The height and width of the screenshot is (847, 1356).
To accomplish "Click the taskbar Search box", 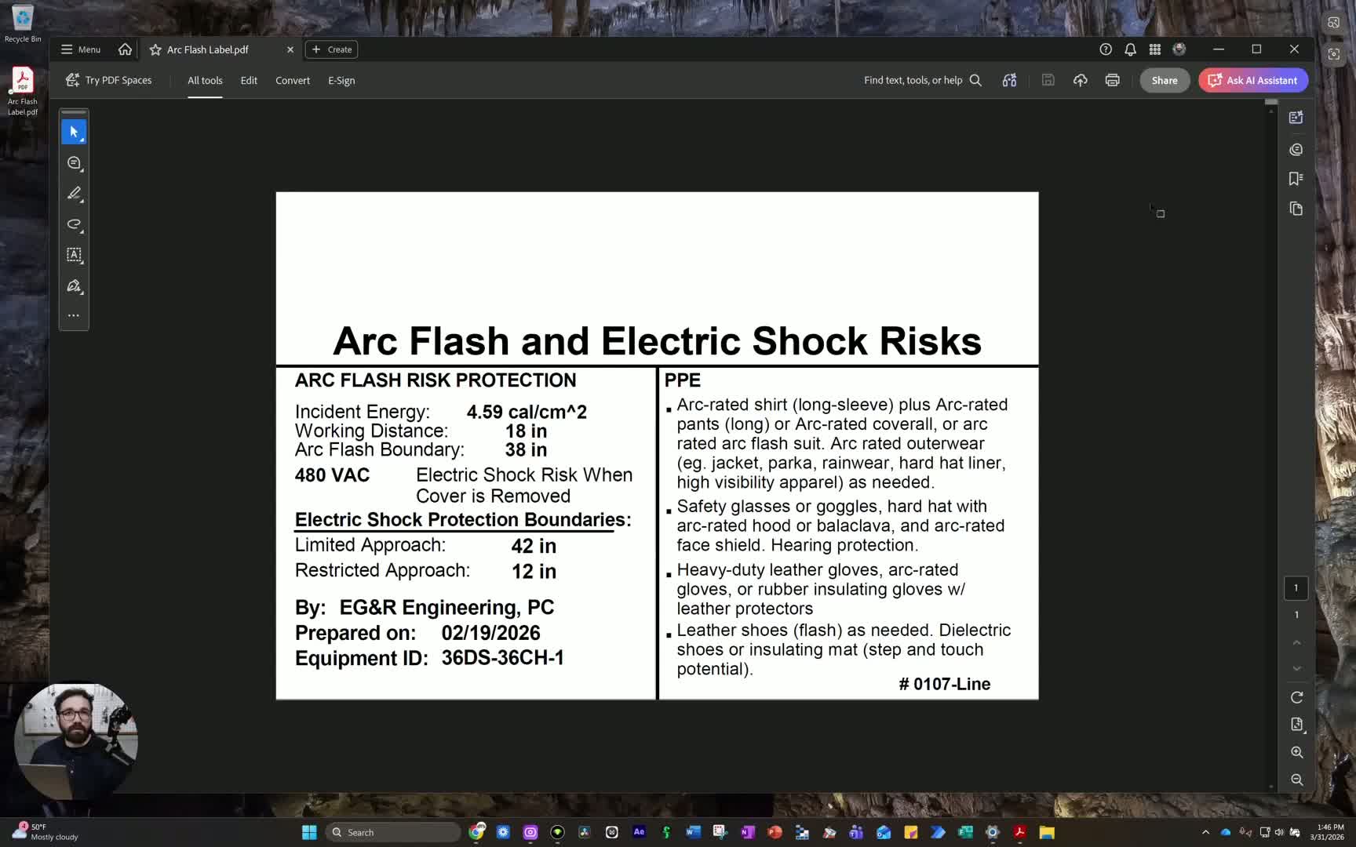I will [x=393, y=832].
